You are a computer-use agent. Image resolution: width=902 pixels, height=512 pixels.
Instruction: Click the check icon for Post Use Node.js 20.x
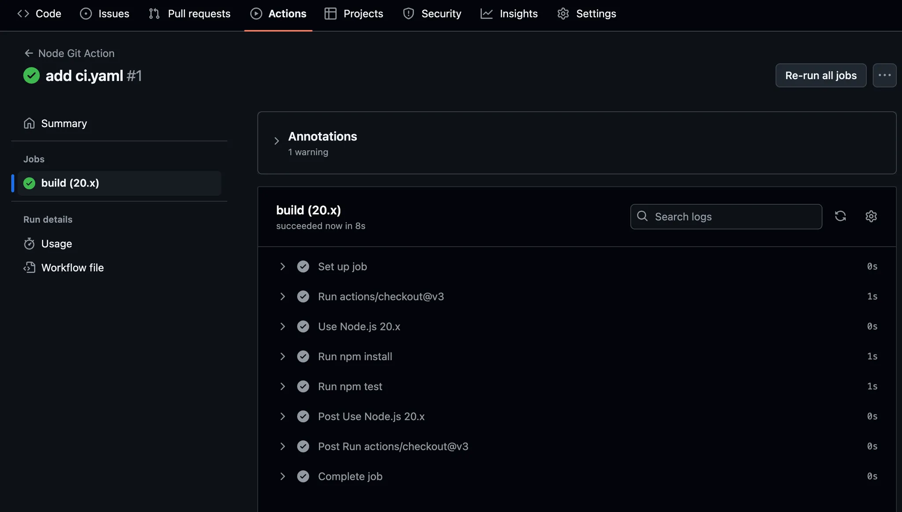point(303,416)
